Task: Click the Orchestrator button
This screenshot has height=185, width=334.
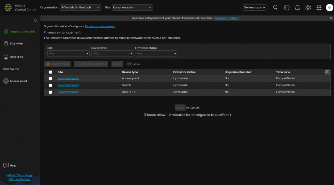Action: point(254,7)
